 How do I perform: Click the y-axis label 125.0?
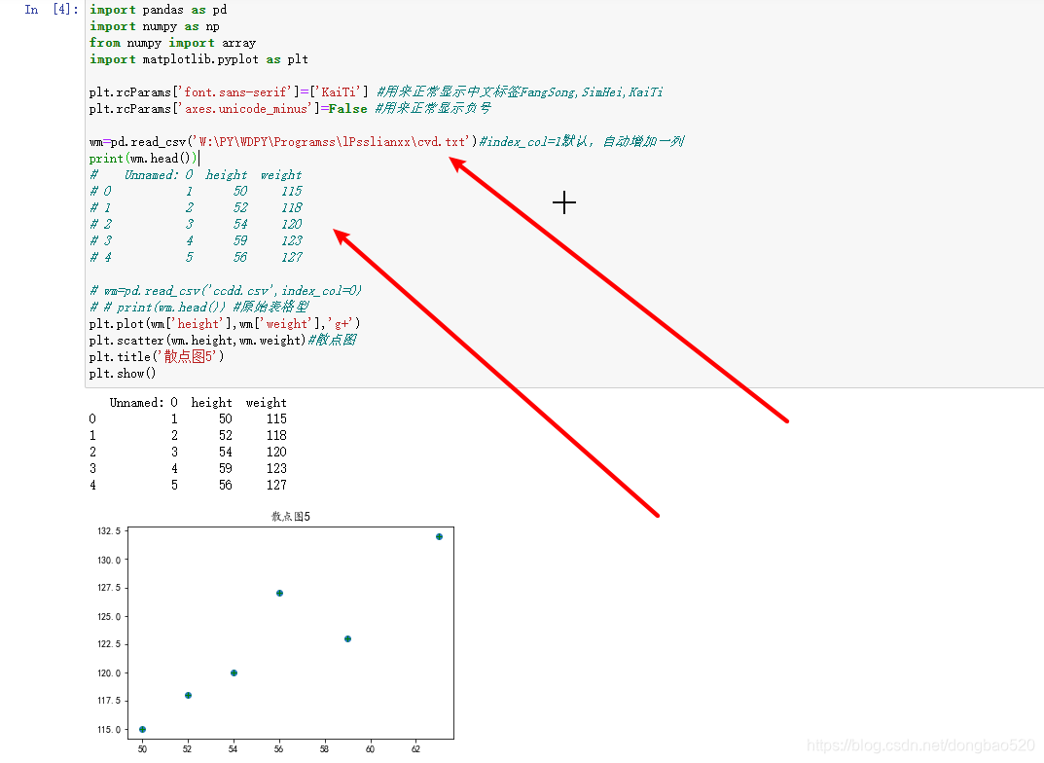(109, 616)
